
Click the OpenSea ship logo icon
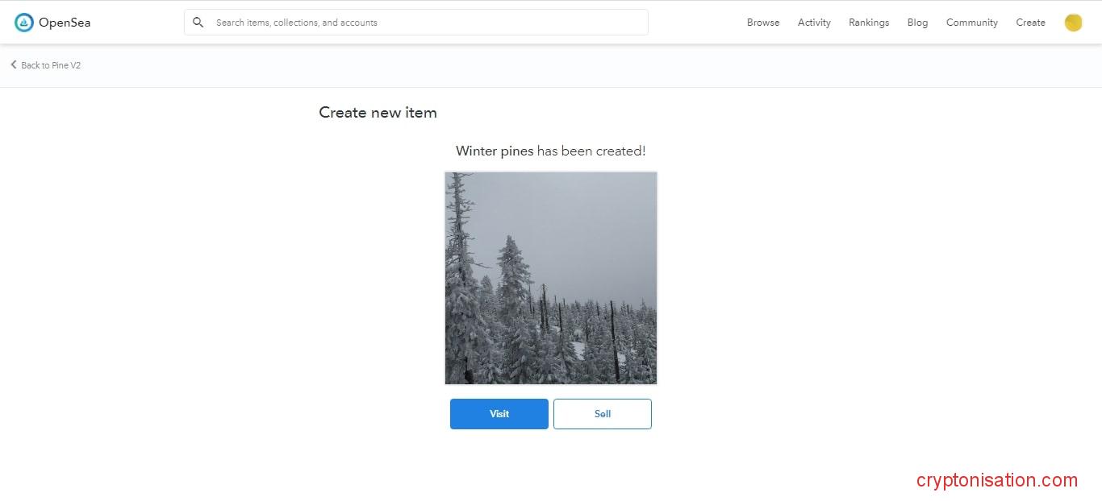pyautogui.click(x=24, y=23)
